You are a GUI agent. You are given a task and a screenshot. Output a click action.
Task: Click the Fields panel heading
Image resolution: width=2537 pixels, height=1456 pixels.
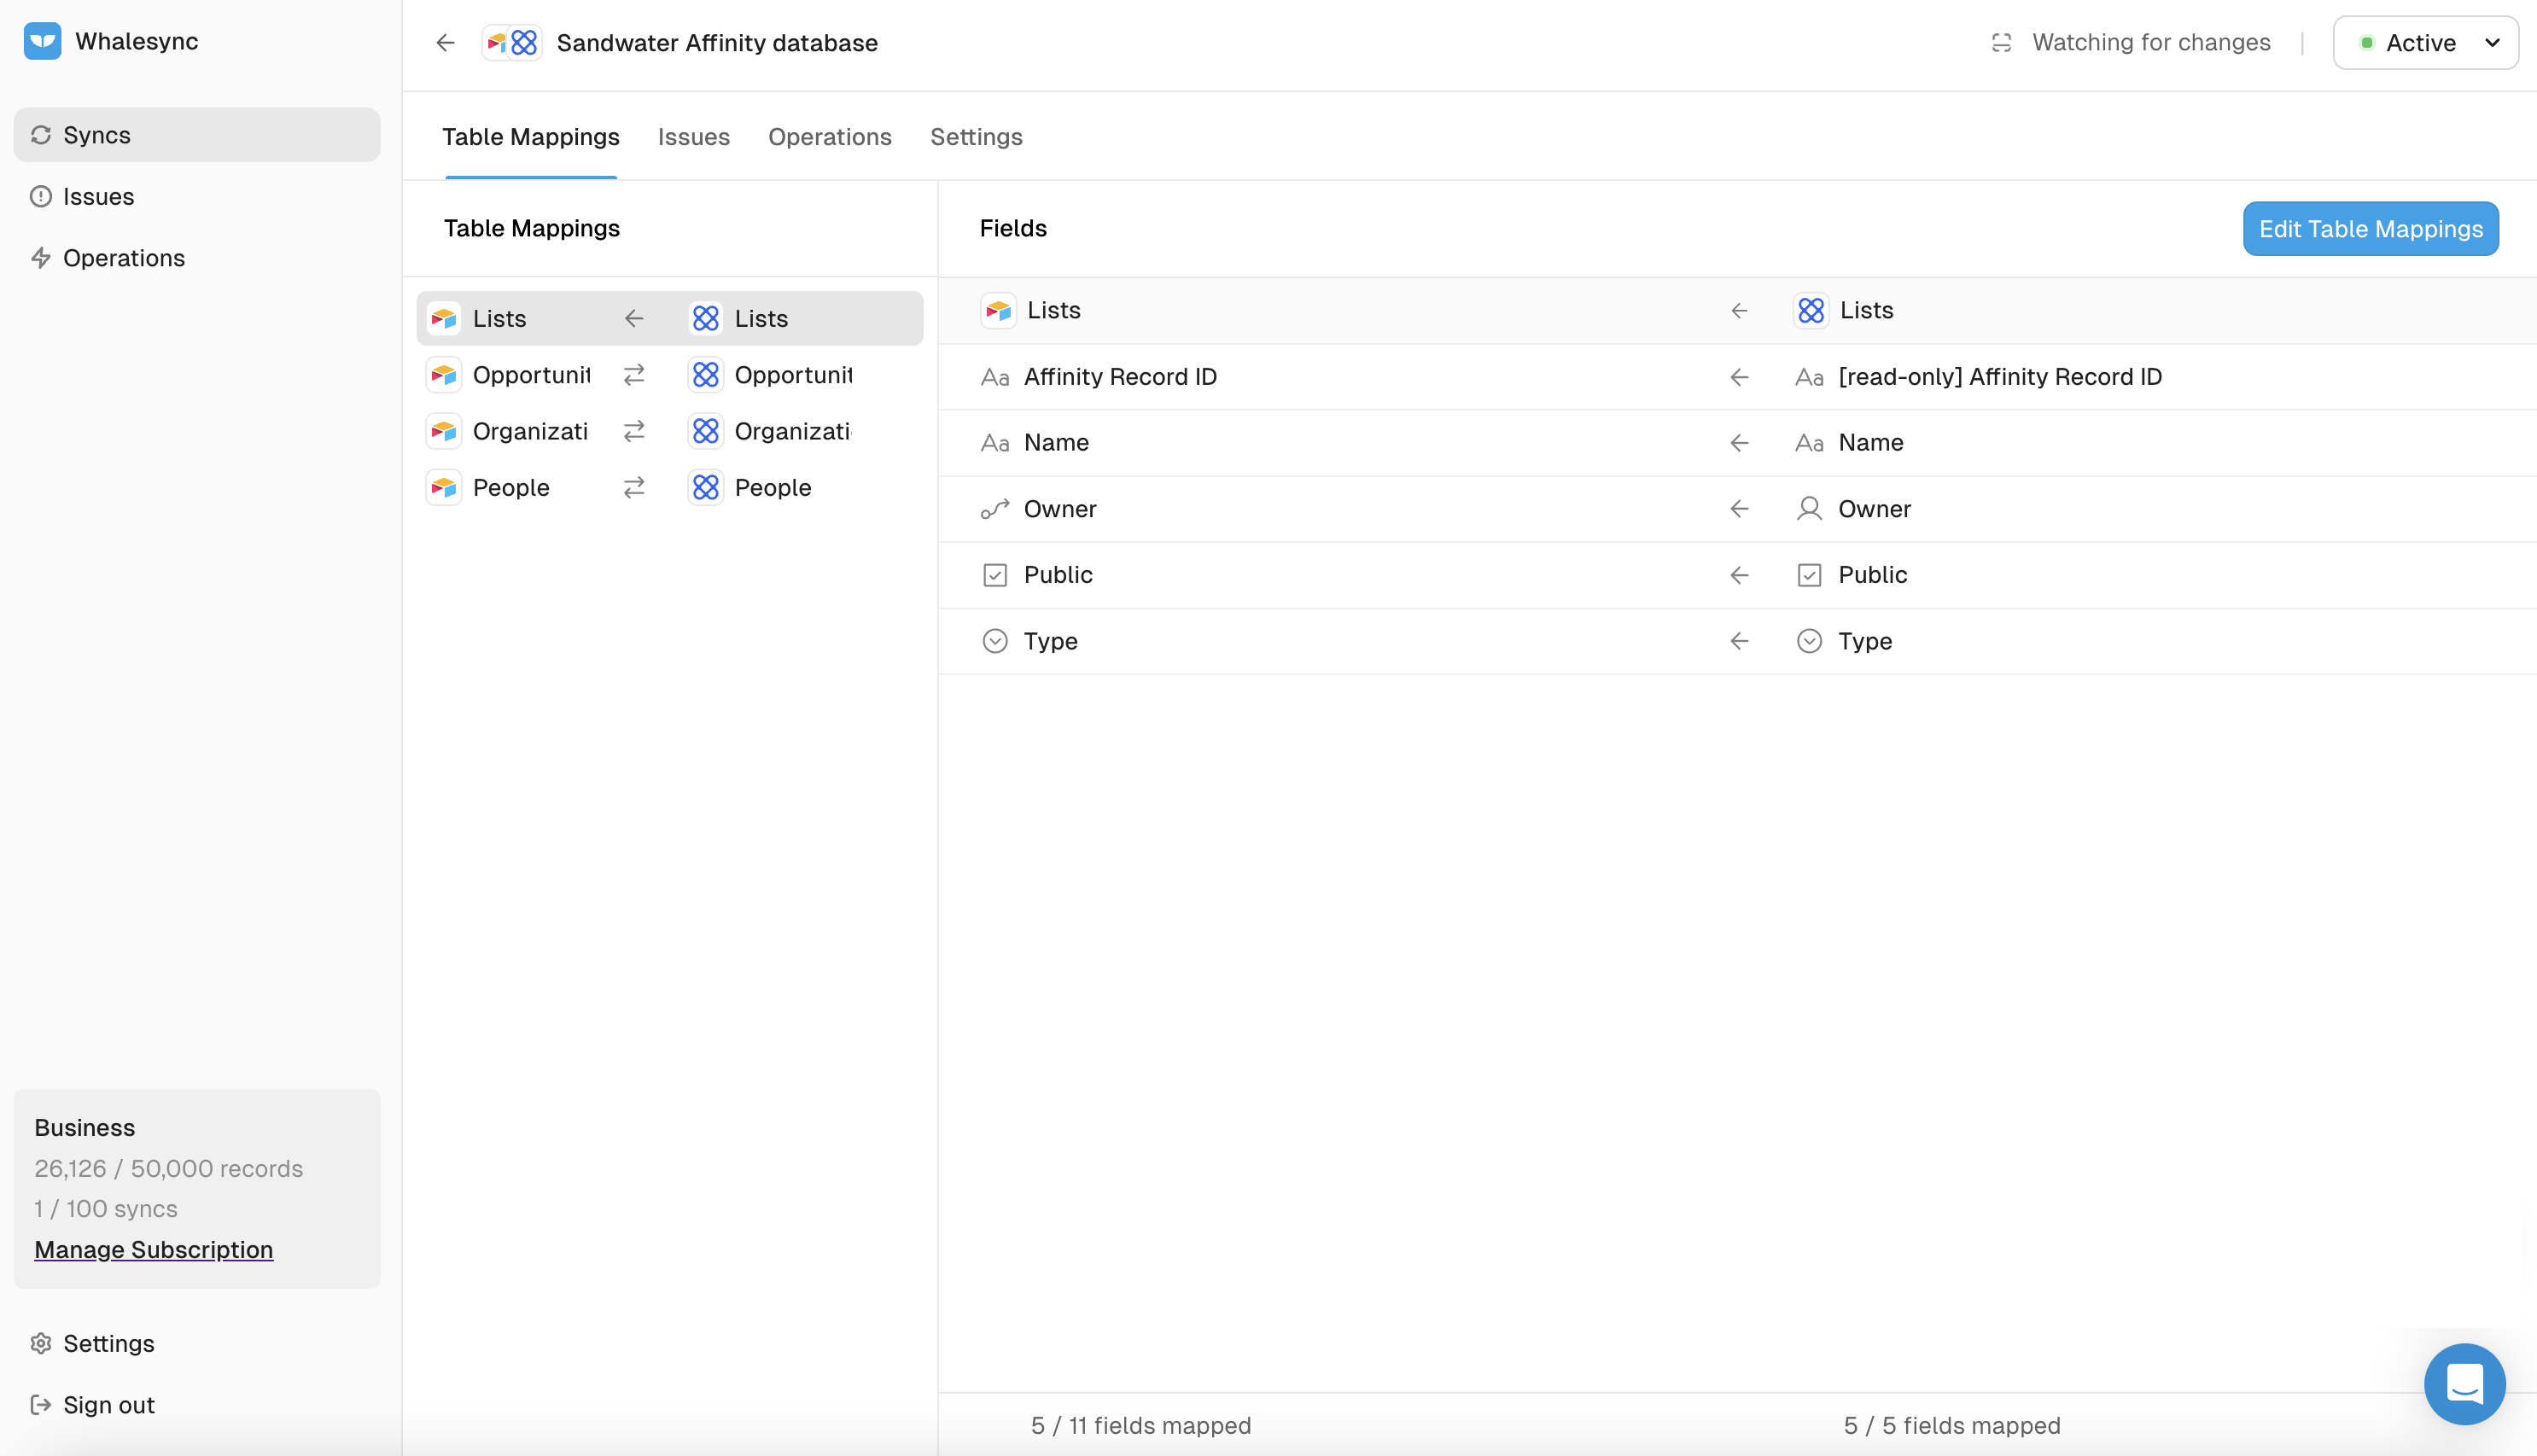(1013, 229)
